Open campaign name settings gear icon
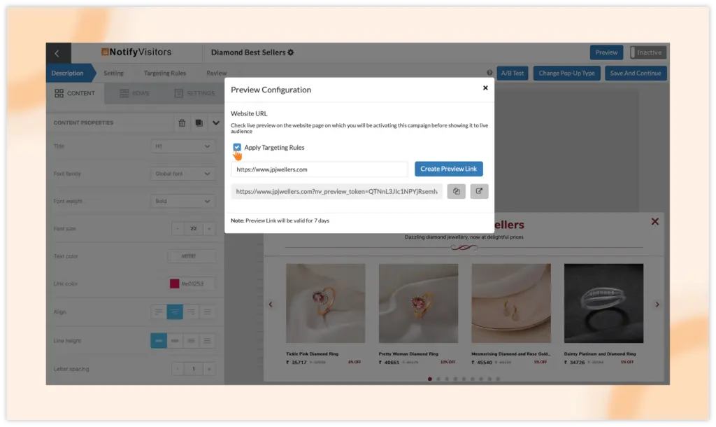The width and height of the screenshot is (716, 427). (x=291, y=52)
